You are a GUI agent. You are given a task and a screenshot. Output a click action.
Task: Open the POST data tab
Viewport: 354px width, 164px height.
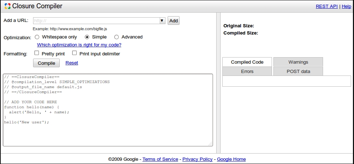[x=298, y=71]
